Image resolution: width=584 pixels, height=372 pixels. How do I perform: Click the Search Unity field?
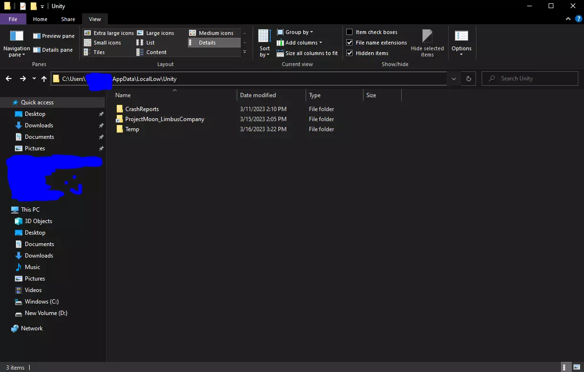point(530,79)
